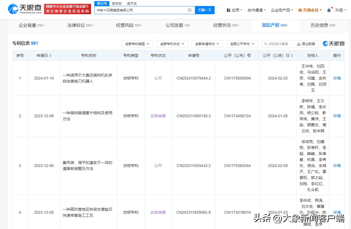Click the crown icon beside 开通会员
The width and height of the screenshot is (351, 229).
tap(300, 10)
